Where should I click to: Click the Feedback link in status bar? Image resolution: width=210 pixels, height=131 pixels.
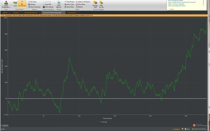click(x=176, y=129)
